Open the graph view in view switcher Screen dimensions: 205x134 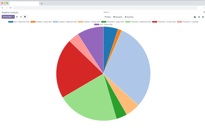point(195,17)
